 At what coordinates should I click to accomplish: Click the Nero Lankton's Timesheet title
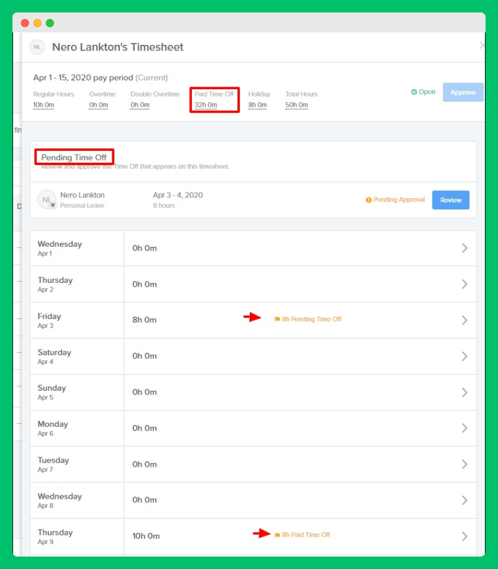(118, 47)
